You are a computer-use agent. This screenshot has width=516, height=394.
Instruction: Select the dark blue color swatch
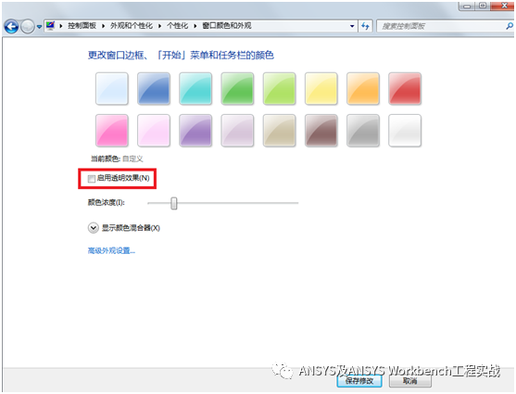click(154, 89)
